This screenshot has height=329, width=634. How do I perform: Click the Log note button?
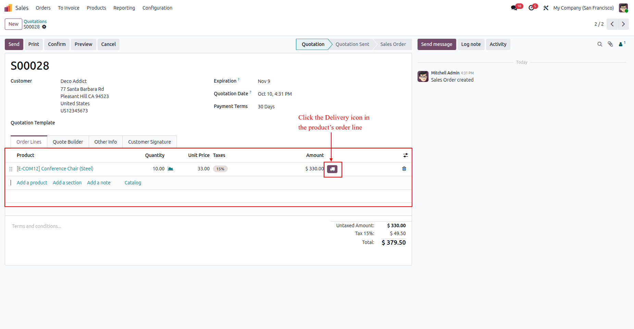[471, 44]
